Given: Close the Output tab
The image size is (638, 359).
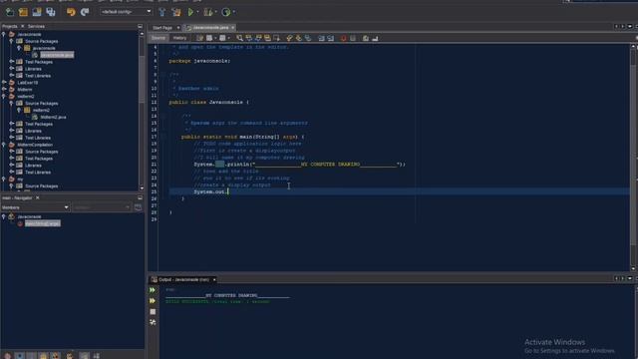Looking at the screenshot, I should coord(214,279).
